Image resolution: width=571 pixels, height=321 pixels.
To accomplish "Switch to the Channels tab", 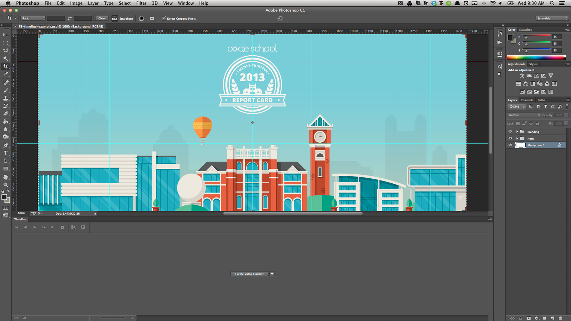I will pyautogui.click(x=527, y=100).
